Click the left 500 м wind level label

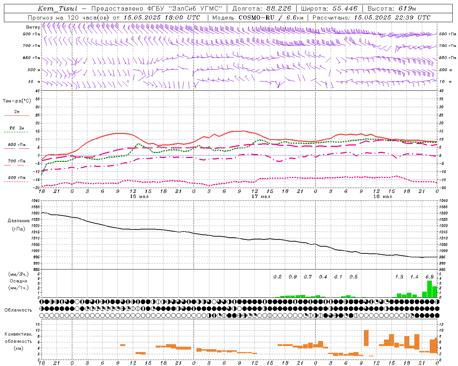click(34, 70)
